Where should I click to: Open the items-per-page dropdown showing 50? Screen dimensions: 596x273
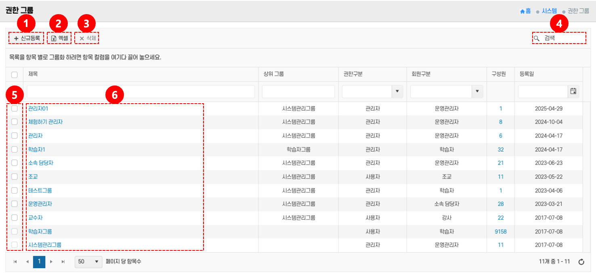(88, 262)
